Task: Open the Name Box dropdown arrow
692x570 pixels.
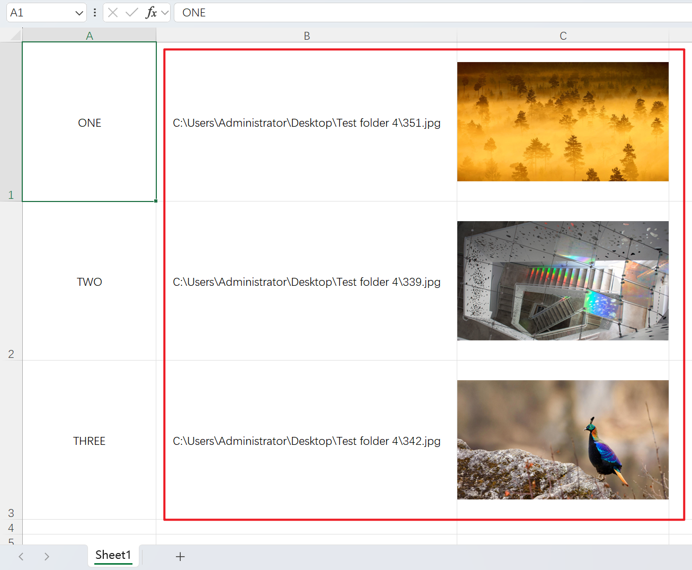Action: tap(79, 12)
